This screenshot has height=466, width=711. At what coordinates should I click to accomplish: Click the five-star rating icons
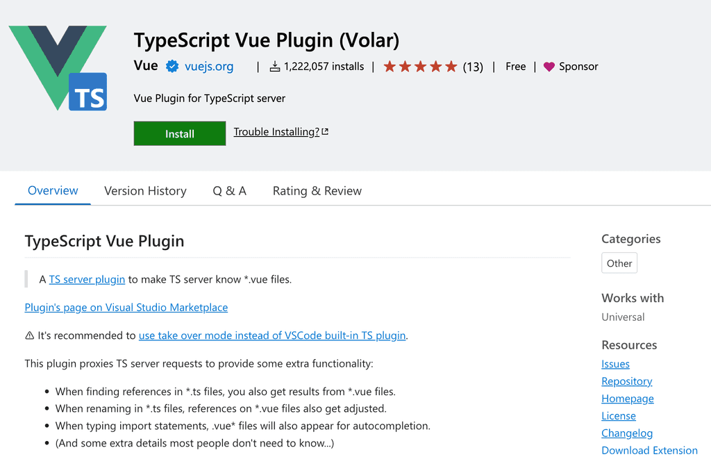(420, 67)
